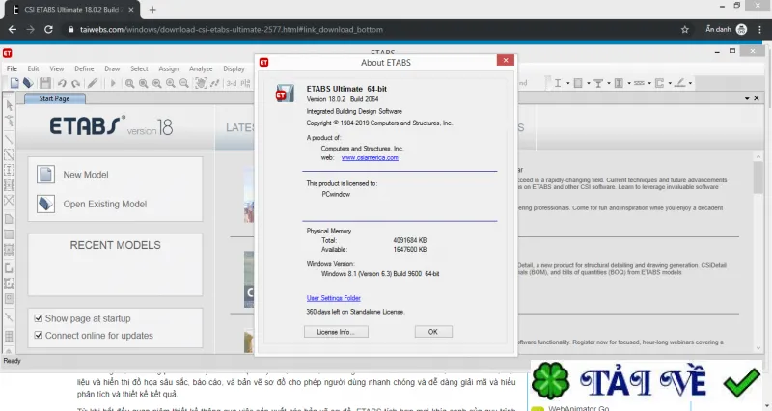
Task: Reload the browser page
Action: click(x=48, y=30)
